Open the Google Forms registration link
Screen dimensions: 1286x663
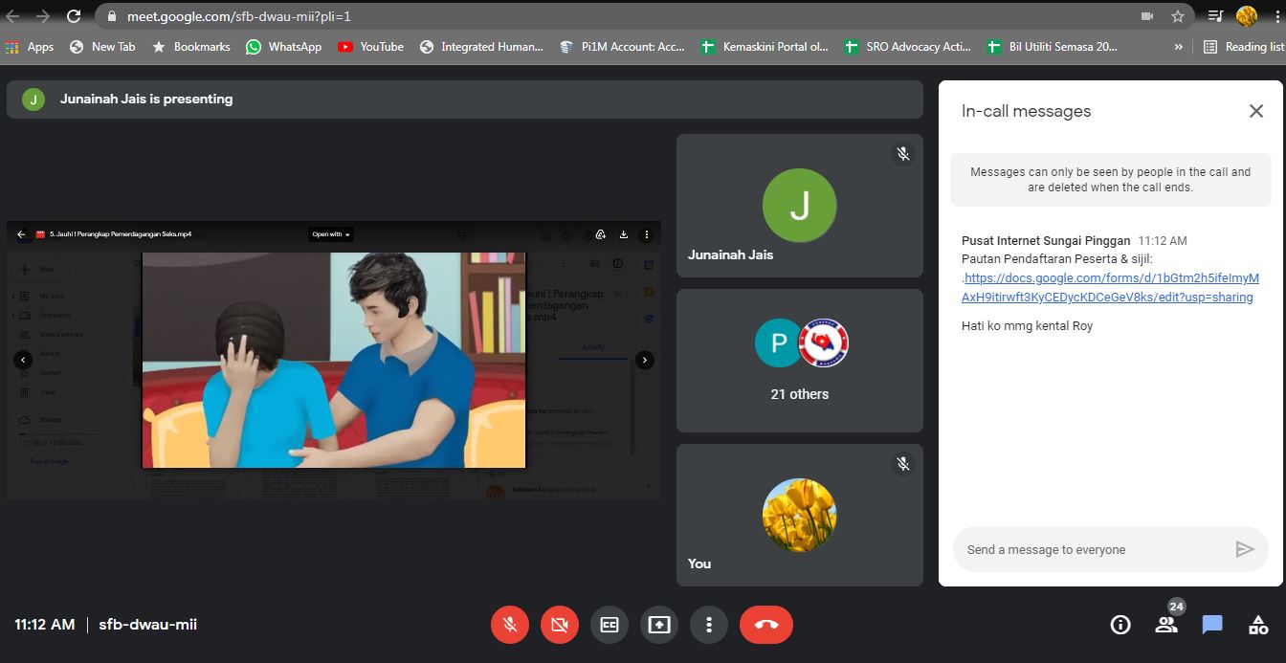coord(1108,288)
